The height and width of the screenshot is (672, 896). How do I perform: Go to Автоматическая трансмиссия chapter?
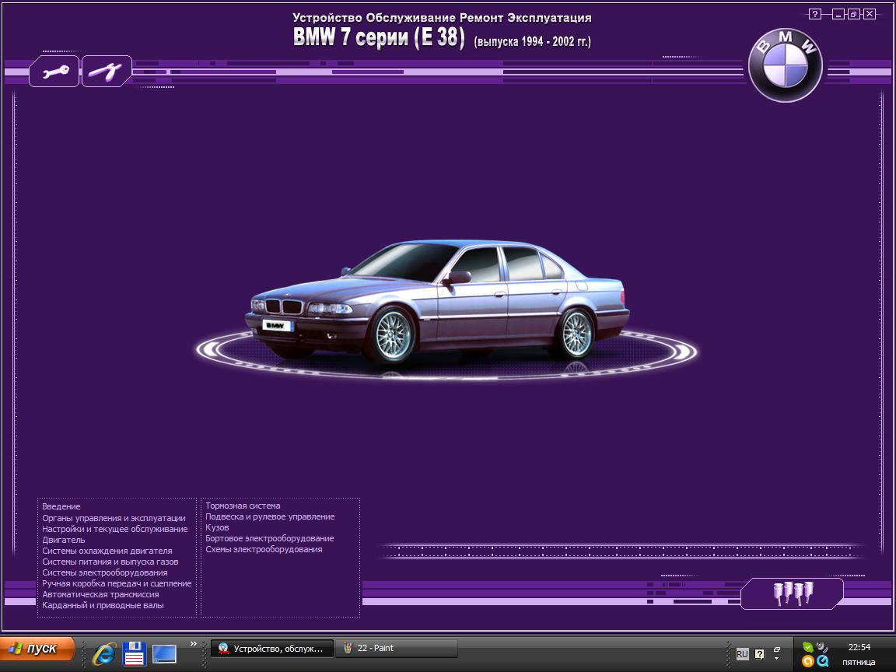(x=100, y=594)
